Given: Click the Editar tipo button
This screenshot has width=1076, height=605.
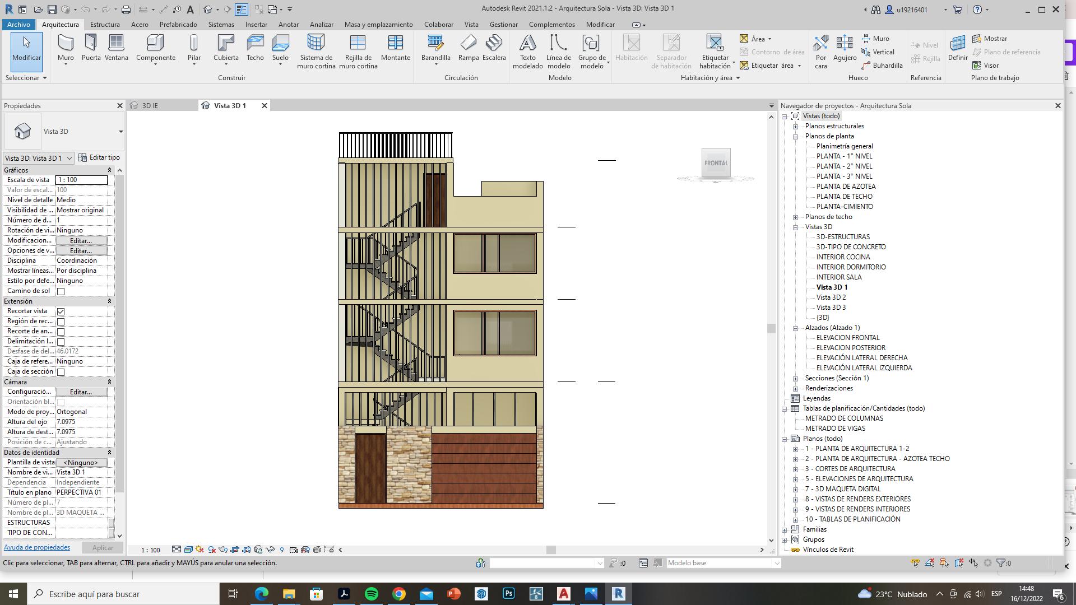Looking at the screenshot, I should [x=99, y=158].
